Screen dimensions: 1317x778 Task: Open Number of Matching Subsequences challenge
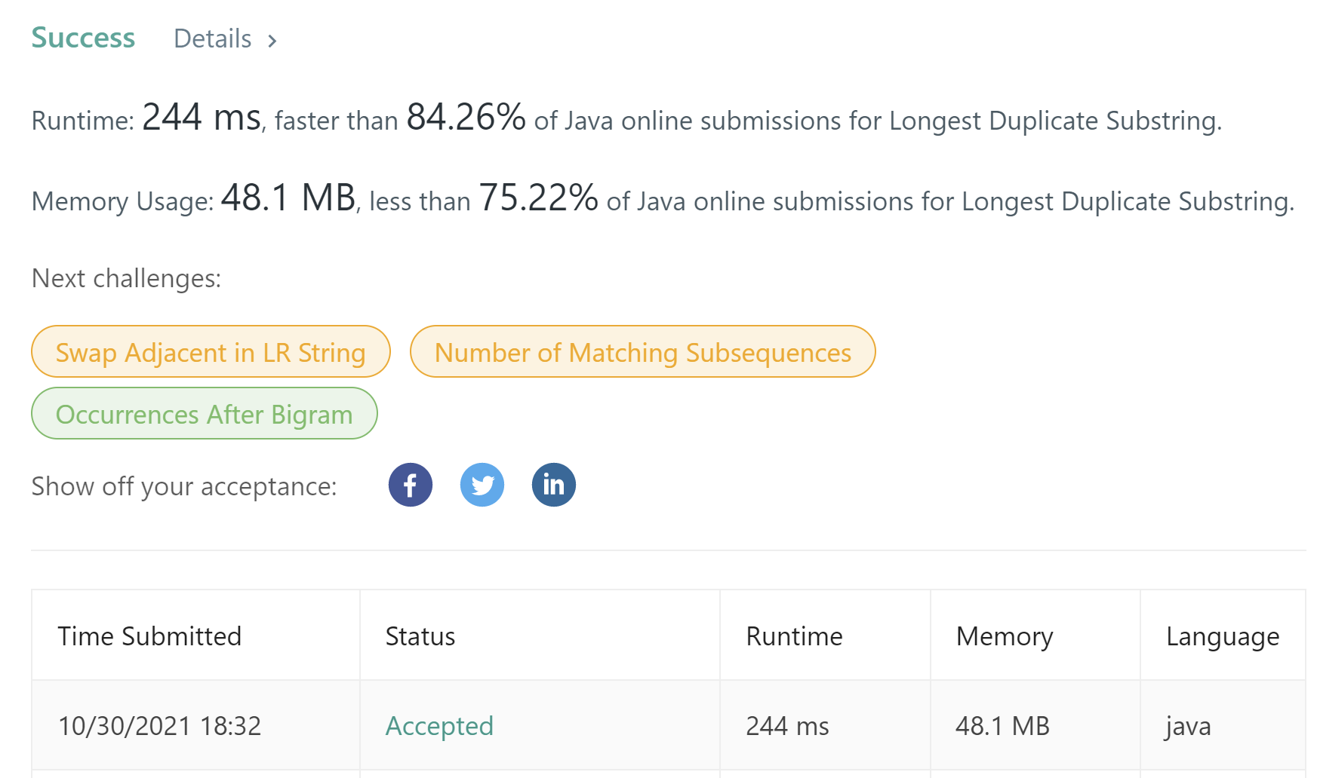point(642,352)
